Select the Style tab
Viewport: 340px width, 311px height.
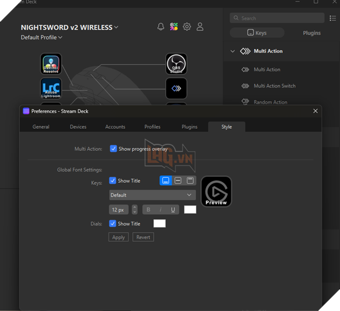(227, 127)
